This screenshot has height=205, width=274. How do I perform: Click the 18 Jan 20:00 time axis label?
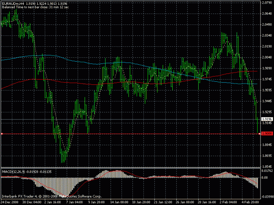(141, 202)
